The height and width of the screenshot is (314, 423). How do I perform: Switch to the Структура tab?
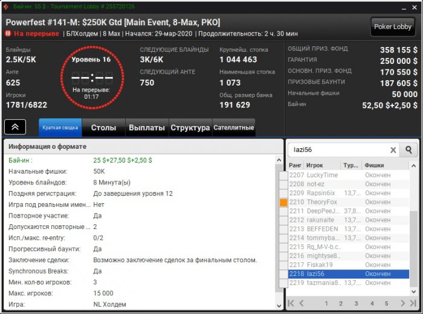pyautogui.click(x=190, y=128)
